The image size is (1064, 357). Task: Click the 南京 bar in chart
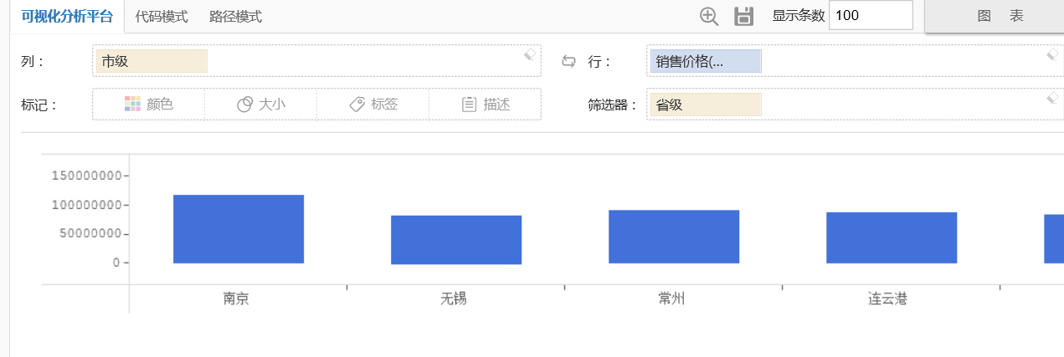pos(239,229)
